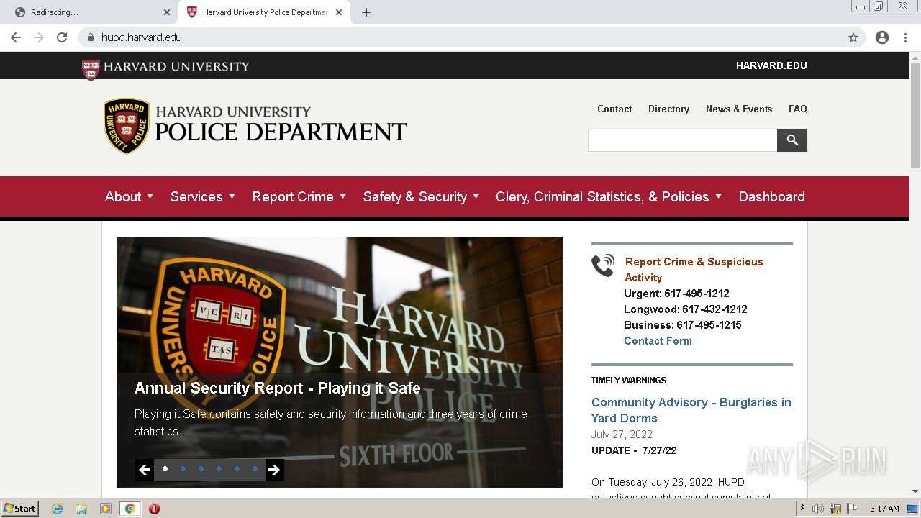Click the phone icon beside Report Crime

coord(603,265)
